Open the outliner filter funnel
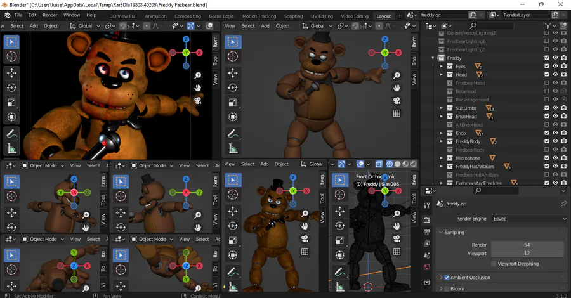Screen dimensions: 571x298 [548, 26]
